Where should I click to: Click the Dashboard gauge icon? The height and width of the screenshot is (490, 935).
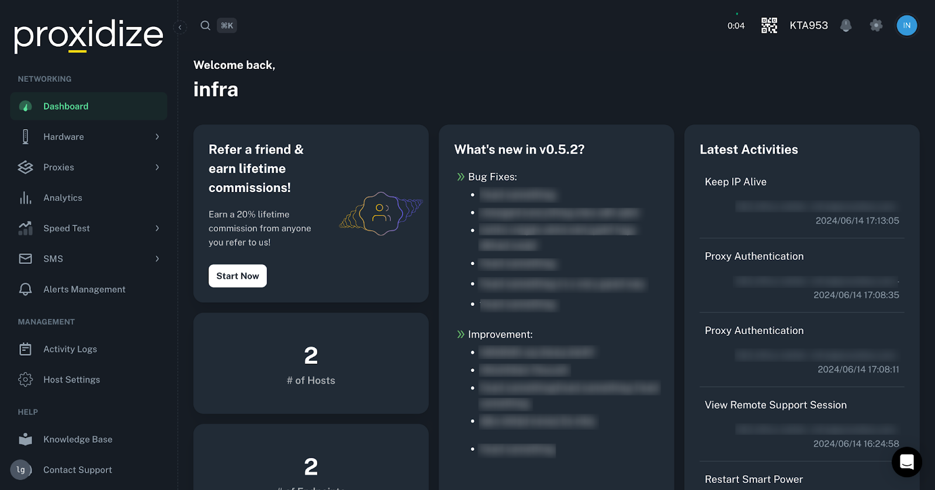point(25,106)
